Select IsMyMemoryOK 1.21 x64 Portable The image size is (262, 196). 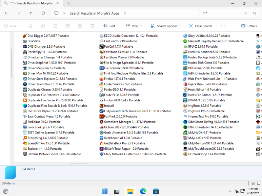[208, 143]
